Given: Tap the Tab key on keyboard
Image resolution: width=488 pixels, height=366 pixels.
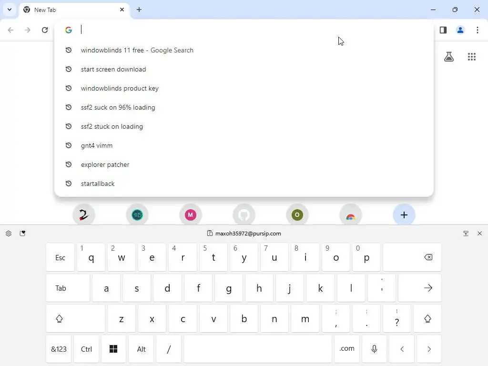Looking at the screenshot, I should pyautogui.click(x=68, y=288).
